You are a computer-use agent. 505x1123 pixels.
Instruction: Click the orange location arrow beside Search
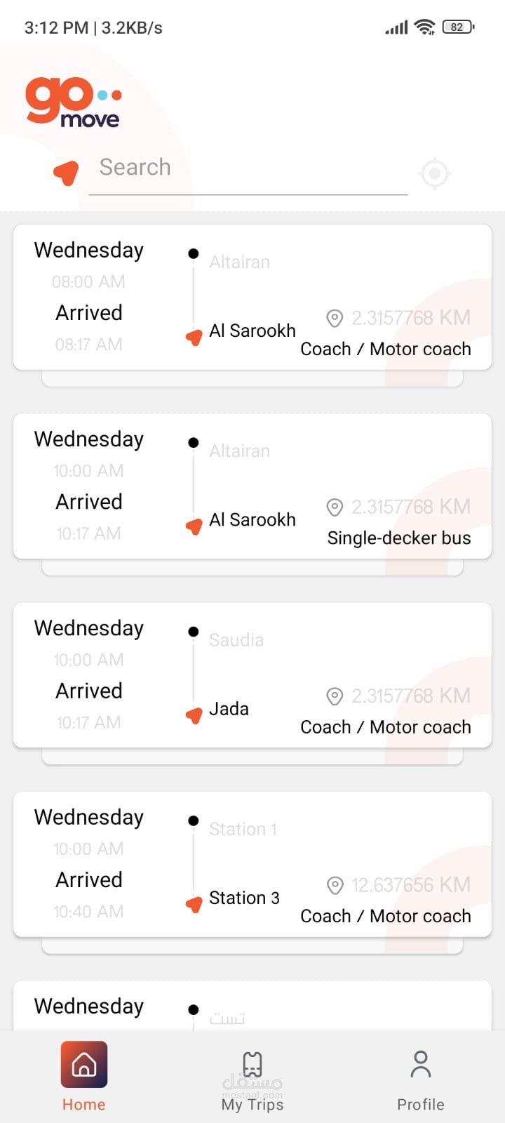pos(67,173)
